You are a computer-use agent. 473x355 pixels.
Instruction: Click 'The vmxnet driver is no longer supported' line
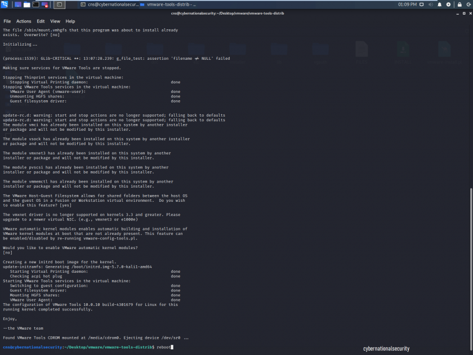coord(91,215)
